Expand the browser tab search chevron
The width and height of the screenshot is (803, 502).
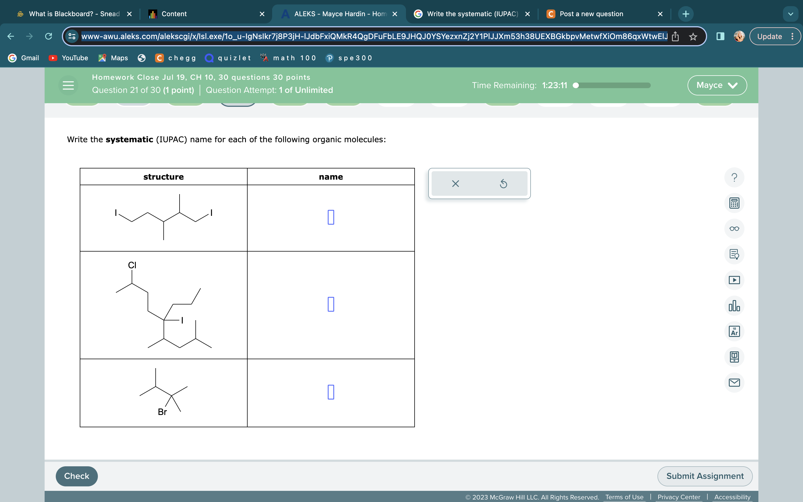point(791,14)
